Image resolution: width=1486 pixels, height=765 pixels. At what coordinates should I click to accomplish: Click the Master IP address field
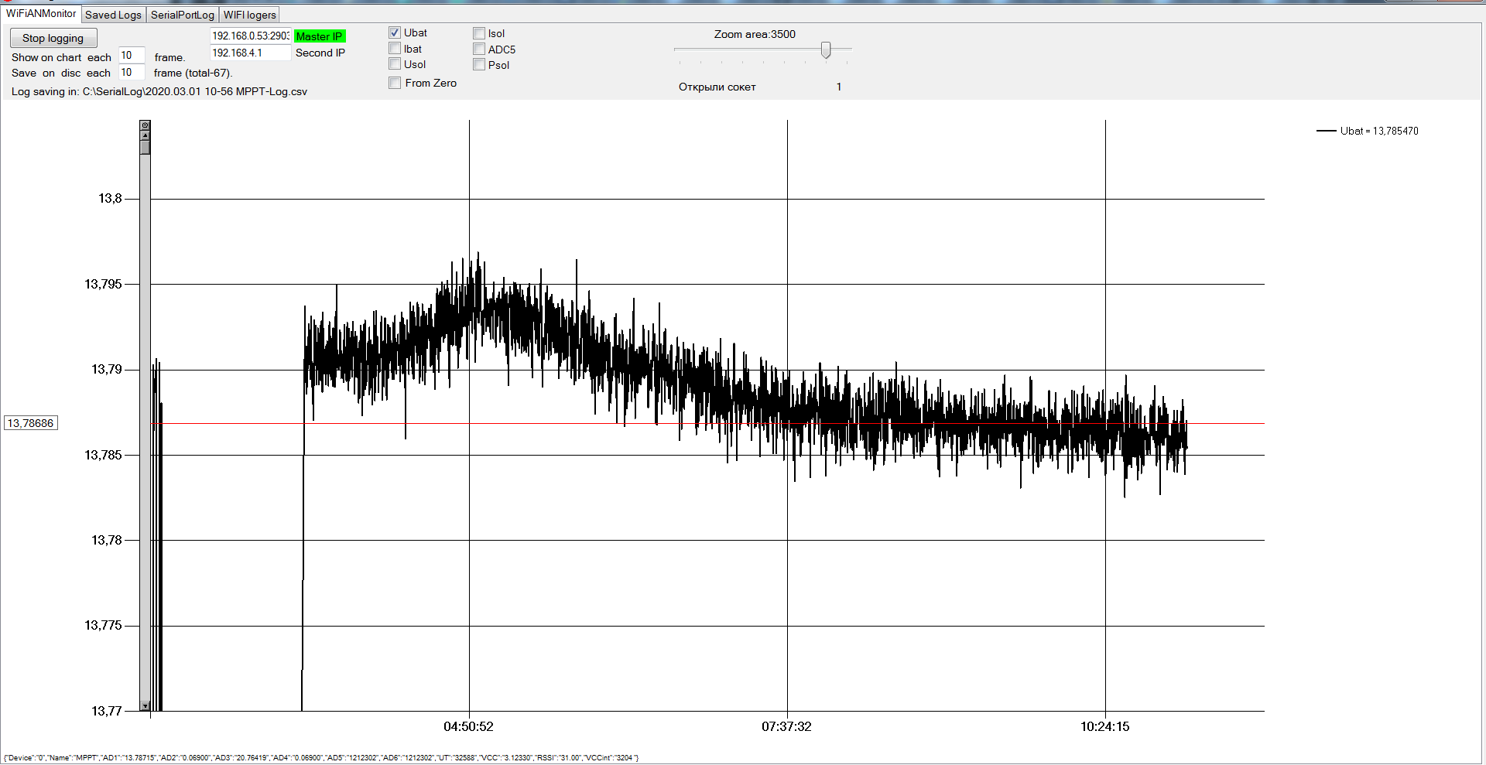click(x=250, y=36)
